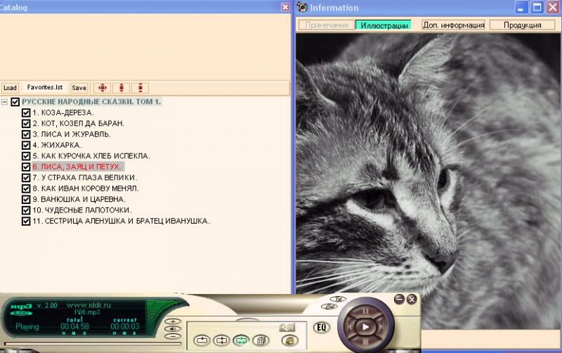Click the calculator-style grid icon in player
Screen dimensions: 562x353
coord(259,340)
